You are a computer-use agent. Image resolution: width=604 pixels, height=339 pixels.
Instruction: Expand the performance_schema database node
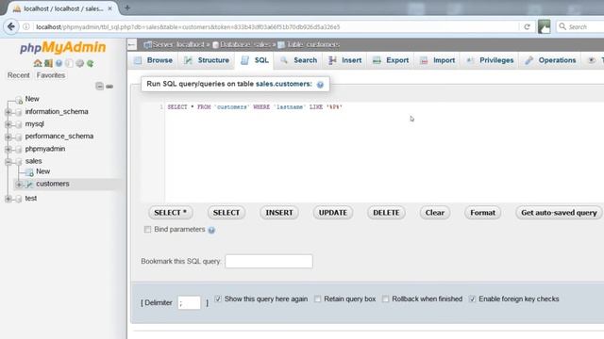[8, 137]
